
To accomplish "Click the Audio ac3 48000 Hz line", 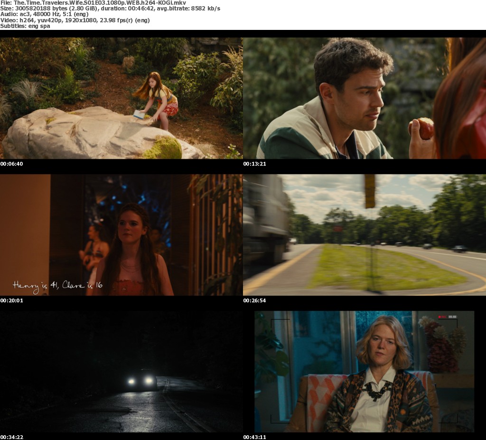I will coord(44,14).
